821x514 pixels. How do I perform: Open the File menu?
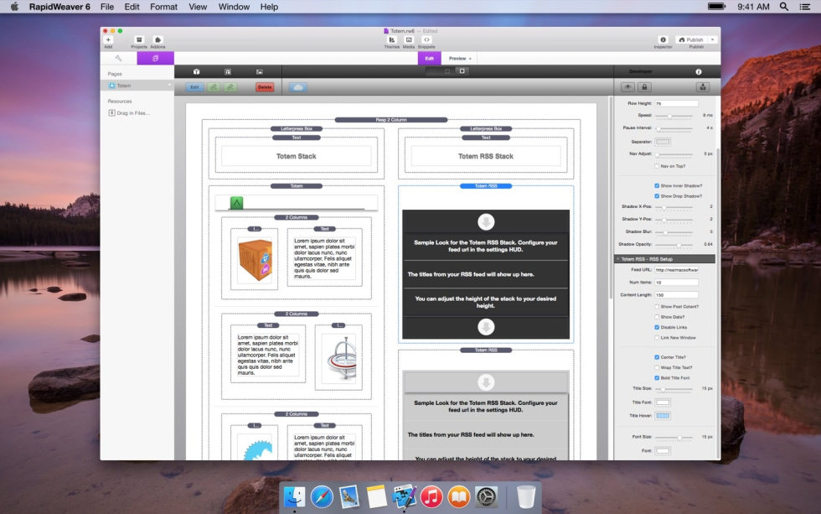tap(107, 7)
